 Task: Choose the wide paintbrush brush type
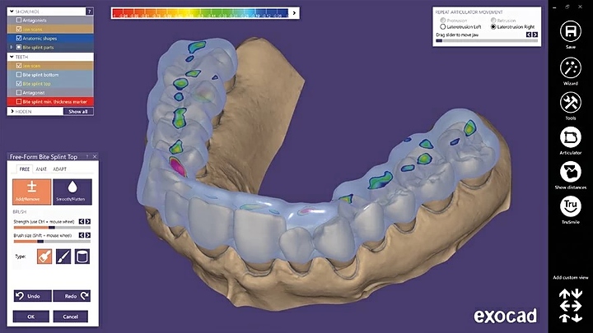(x=44, y=257)
